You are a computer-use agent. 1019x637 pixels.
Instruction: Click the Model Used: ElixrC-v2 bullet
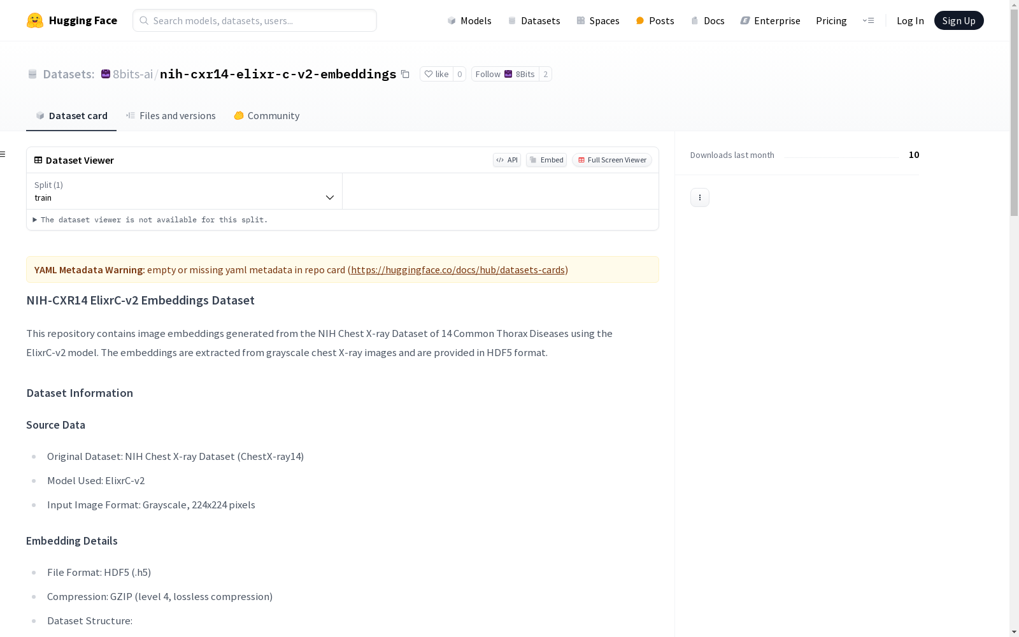(x=96, y=480)
